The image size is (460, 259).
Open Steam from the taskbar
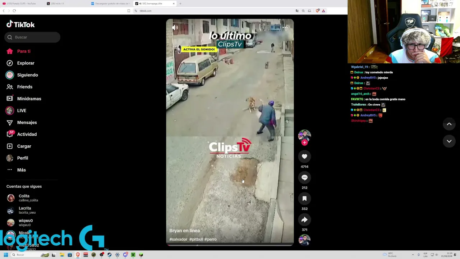(109, 255)
